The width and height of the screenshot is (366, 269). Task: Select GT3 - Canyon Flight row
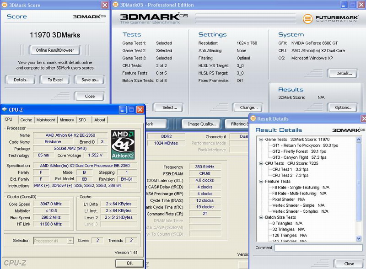(299, 157)
